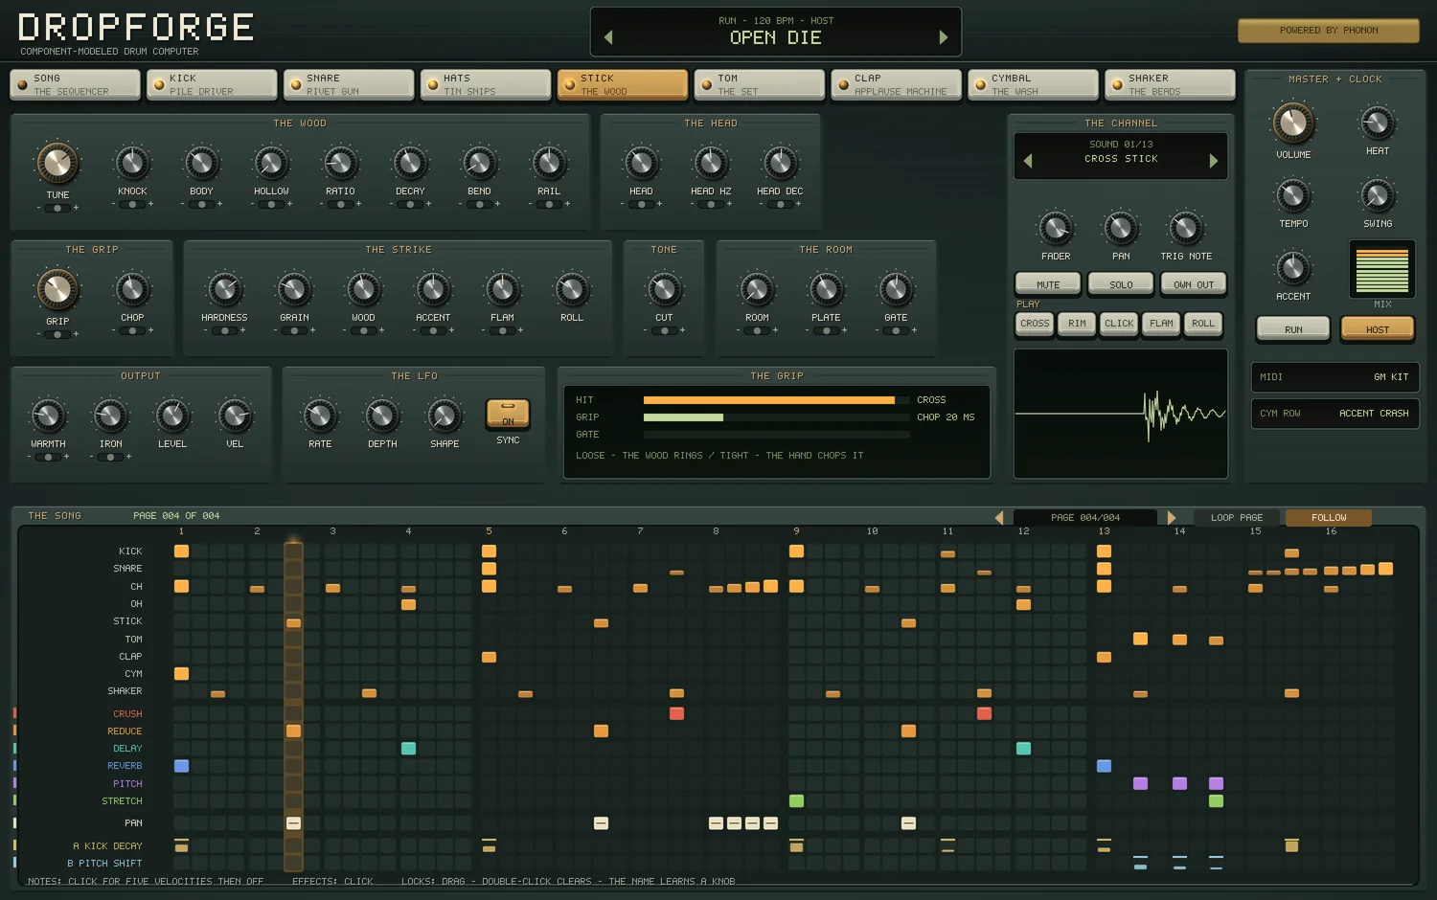
Task: Open the SONG sequencer tab
Action: [x=76, y=84]
